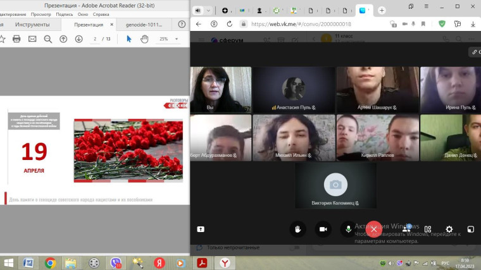
Task: Select Артём Шашарук video tile
Action: click(x=378, y=90)
